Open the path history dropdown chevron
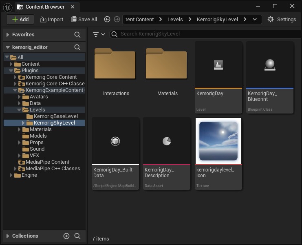 (x=255, y=19)
